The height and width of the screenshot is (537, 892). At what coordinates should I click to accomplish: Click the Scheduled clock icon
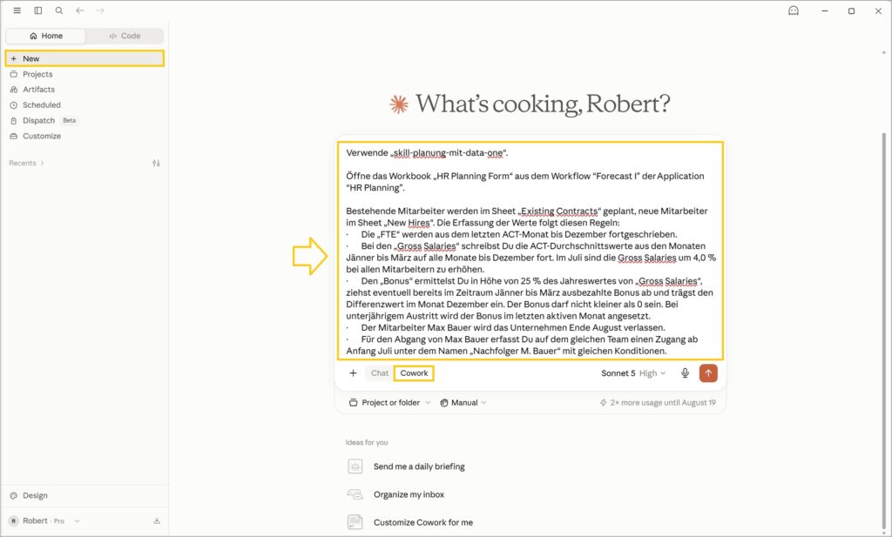pos(14,105)
